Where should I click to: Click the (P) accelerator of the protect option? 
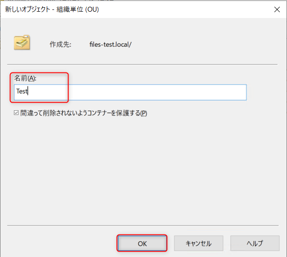coord(144,113)
